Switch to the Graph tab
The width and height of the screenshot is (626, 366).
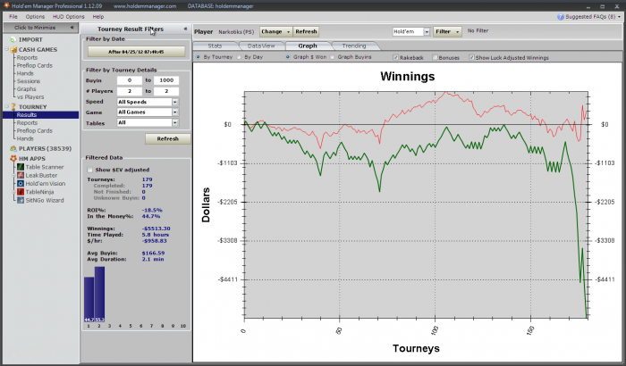308,46
